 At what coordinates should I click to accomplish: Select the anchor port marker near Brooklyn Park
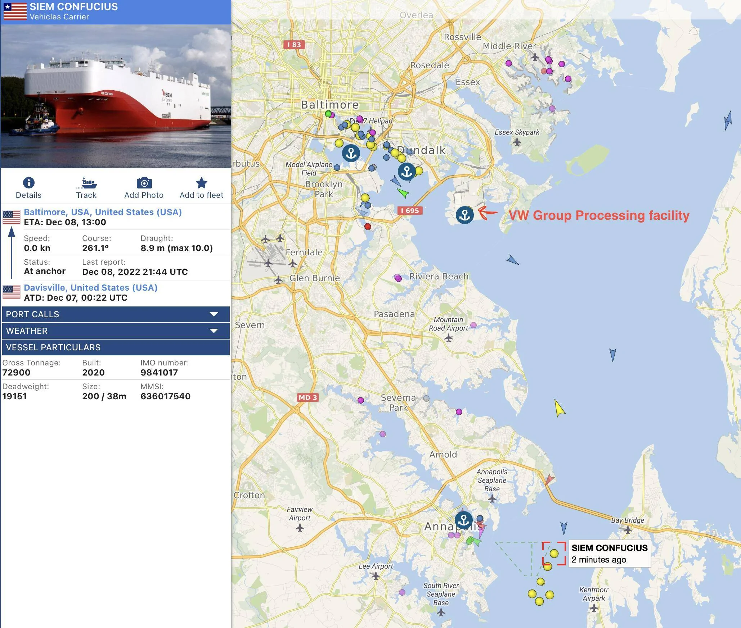tap(351, 153)
